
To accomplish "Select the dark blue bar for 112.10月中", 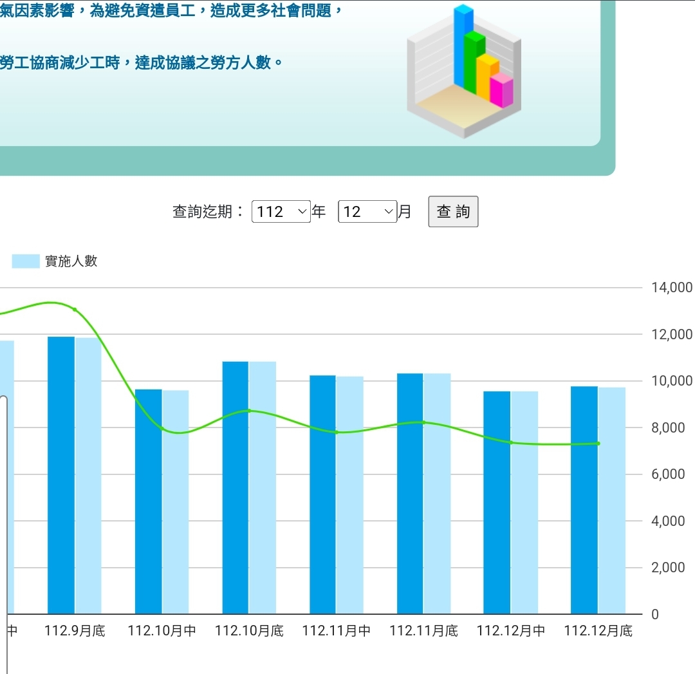I will (x=149, y=502).
